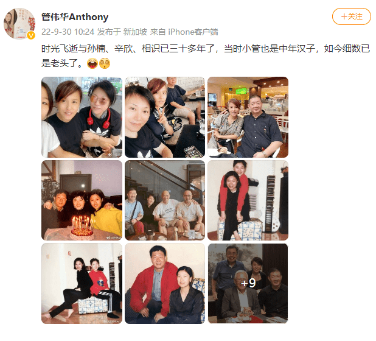Open photo of piggyback in red sweater
The height and width of the screenshot is (341, 376).
coord(248,200)
